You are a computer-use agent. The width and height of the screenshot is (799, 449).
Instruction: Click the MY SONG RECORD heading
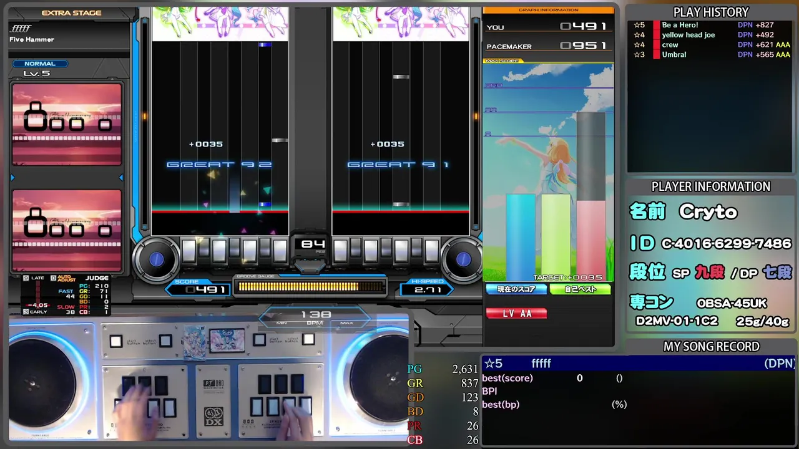click(x=711, y=347)
